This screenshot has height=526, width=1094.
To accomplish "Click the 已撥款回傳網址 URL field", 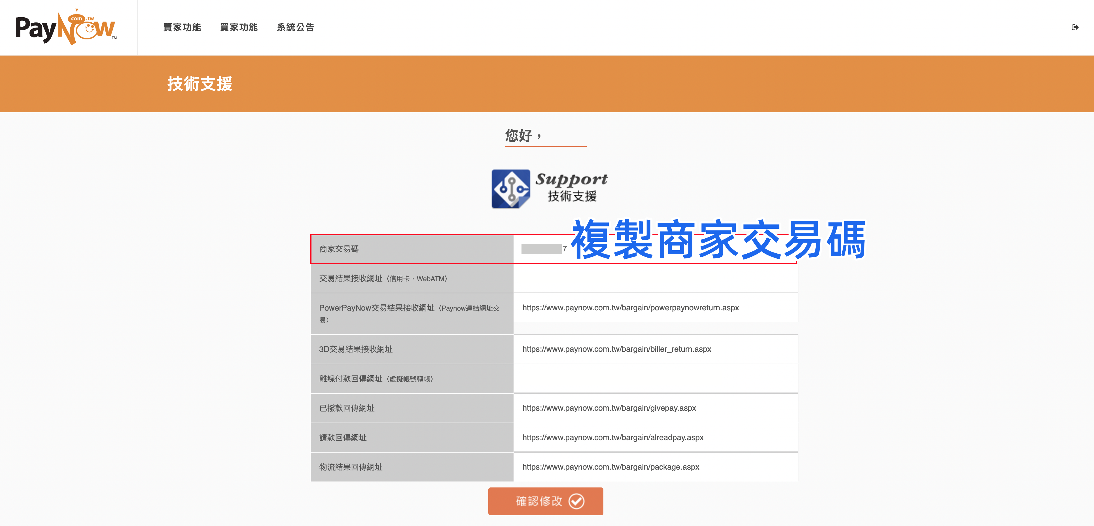I will pos(656,408).
